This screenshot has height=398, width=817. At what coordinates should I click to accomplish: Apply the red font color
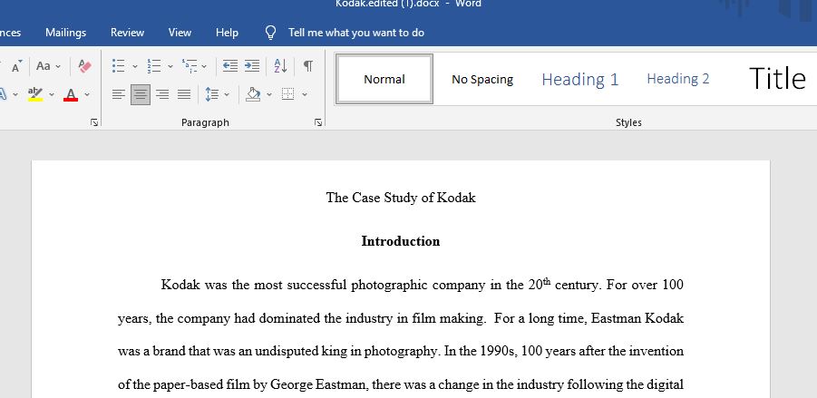71,94
